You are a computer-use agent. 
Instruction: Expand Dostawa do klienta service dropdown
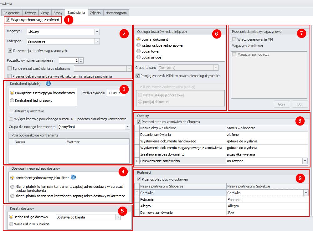(x=118, y=217)
